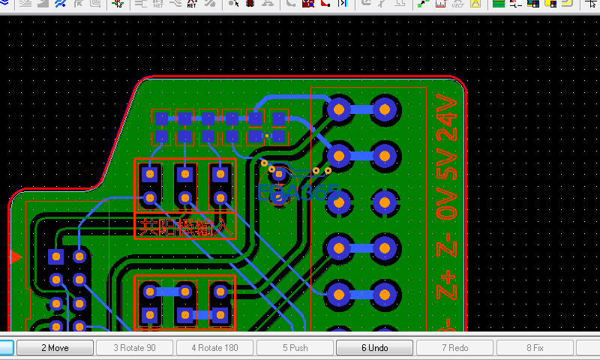Select the red ruler measurement icon
600x360 pixels.
440,4
